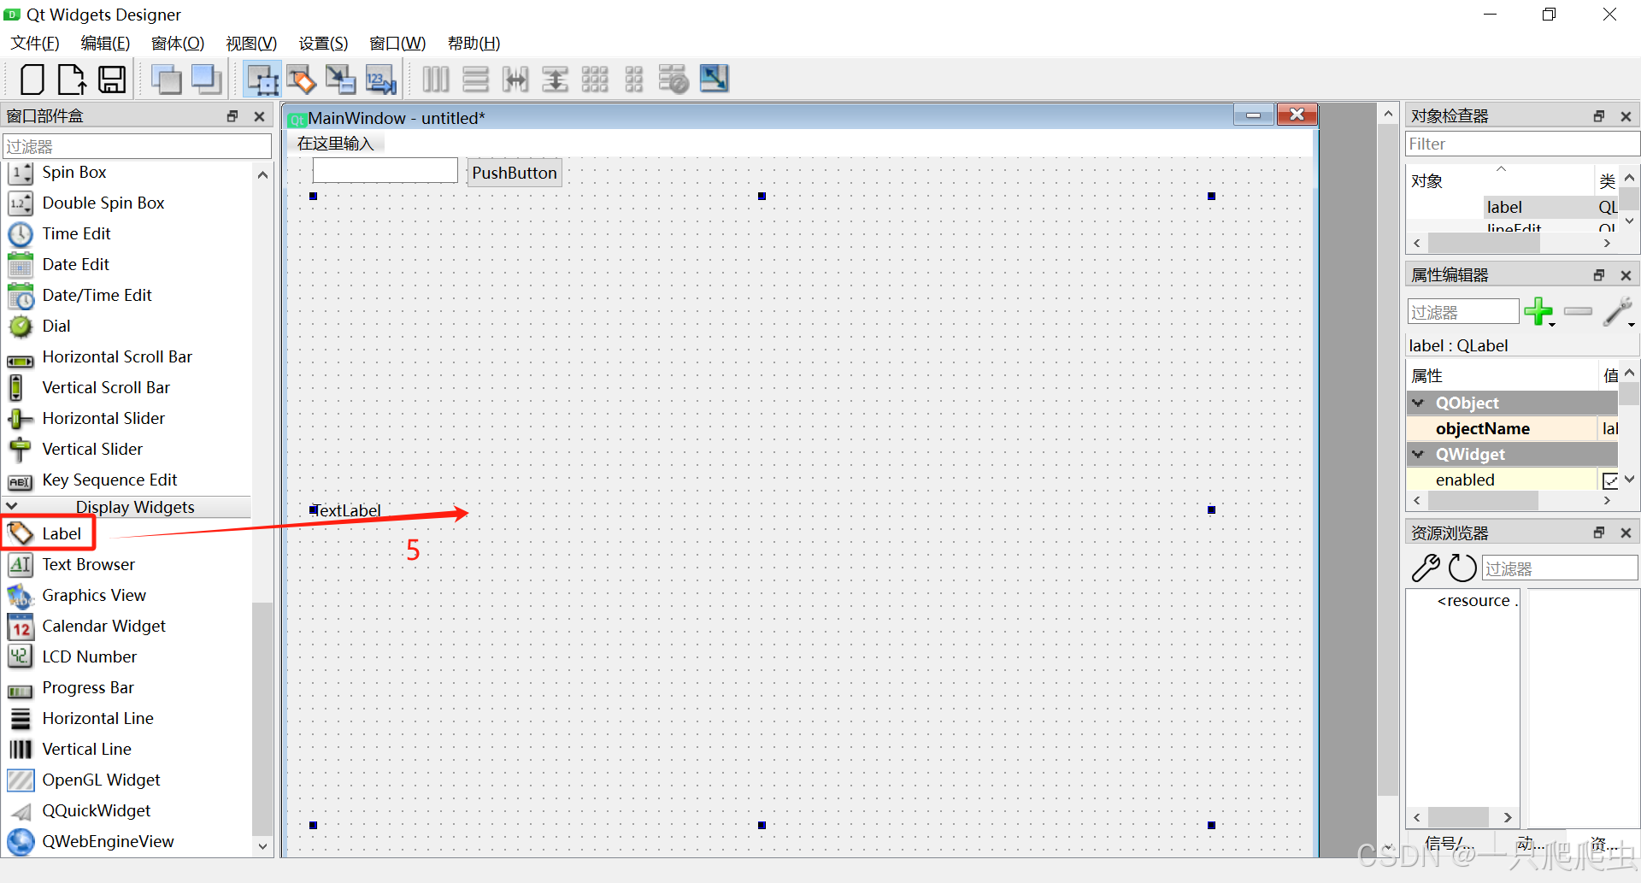Image resolution: width=1641 pixels, height=883 pixels.
Task: Open the 窗口(W) menu
Action: tap(397, 44)
